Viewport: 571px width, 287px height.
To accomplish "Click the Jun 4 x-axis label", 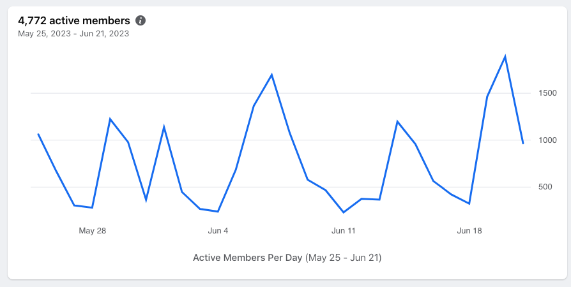I will (x=218, y=231).
